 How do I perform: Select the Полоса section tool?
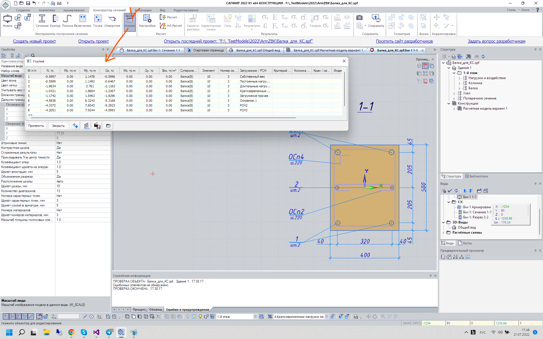click(67, 21)
